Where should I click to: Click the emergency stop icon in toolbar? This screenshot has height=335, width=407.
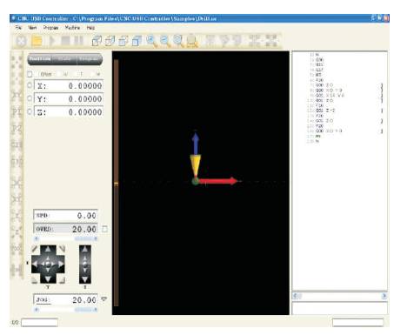coord(21,41)
